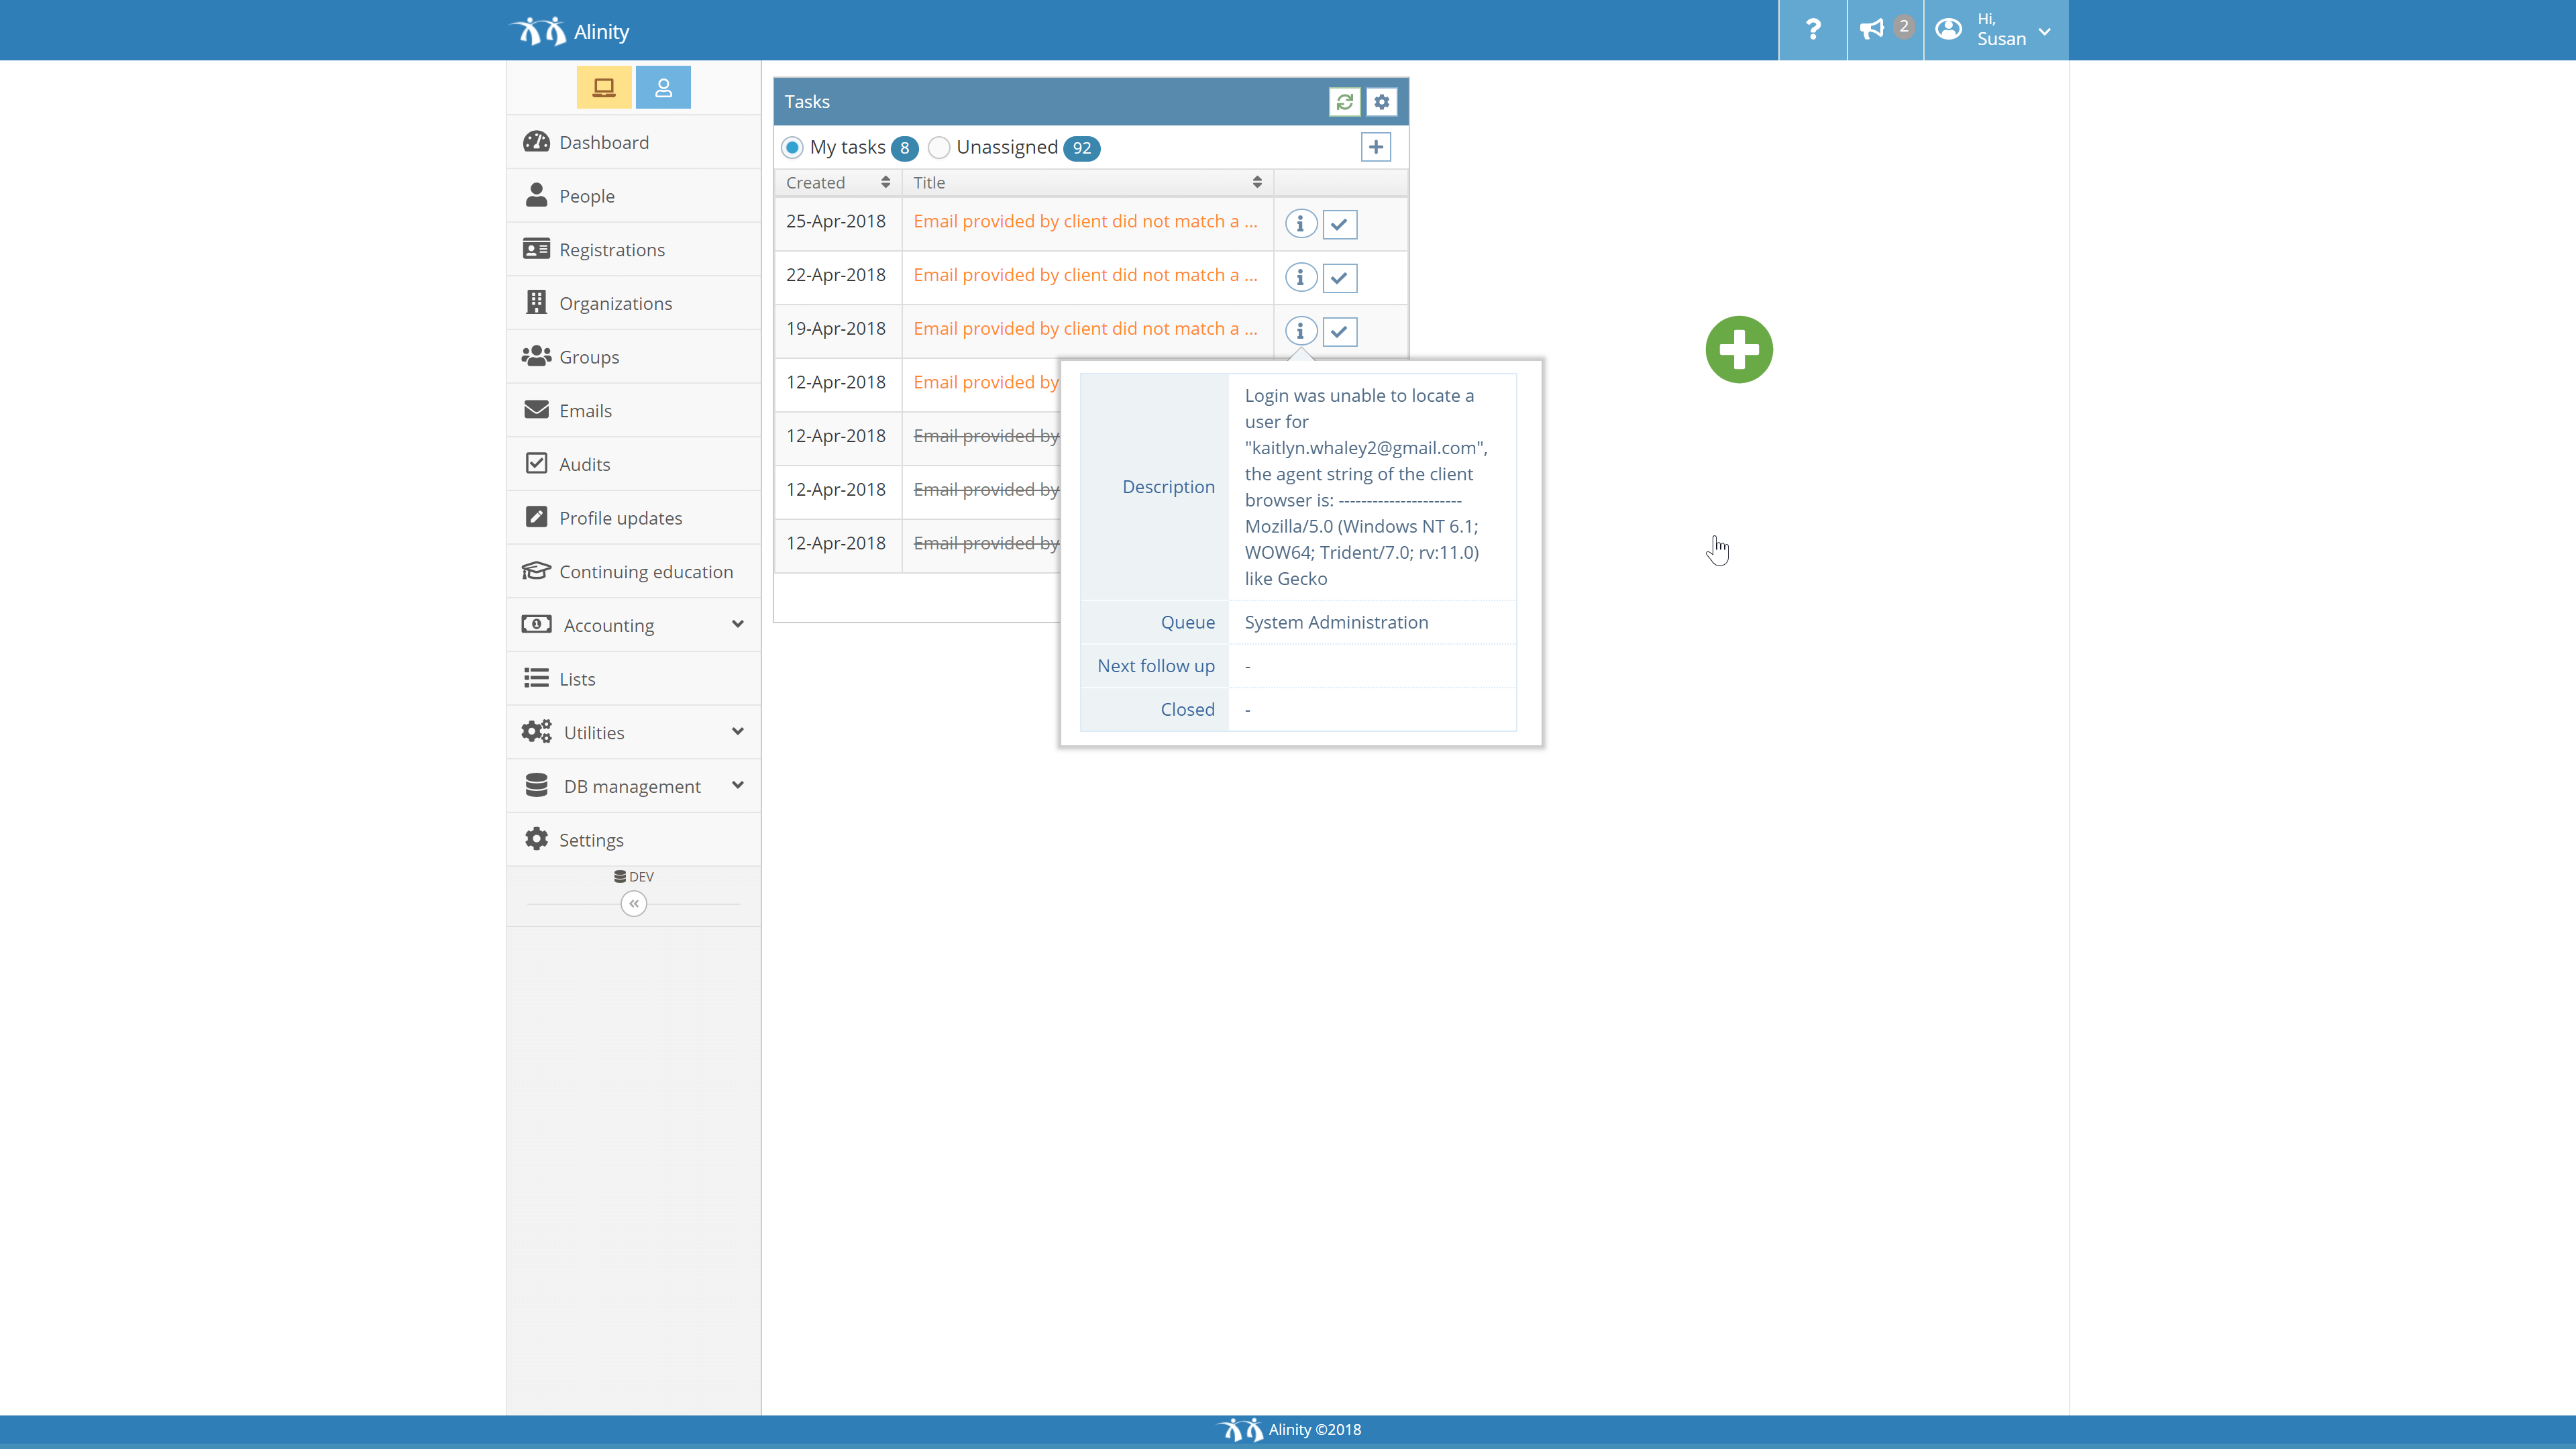Open Continuing education in the sidebar

pos(633,572)
